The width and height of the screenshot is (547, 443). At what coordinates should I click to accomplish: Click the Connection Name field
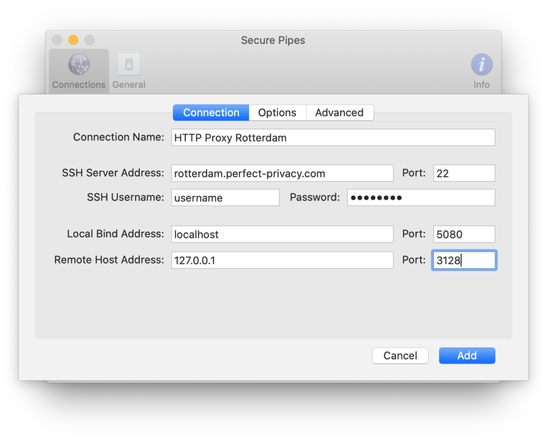tap(333, 138)
